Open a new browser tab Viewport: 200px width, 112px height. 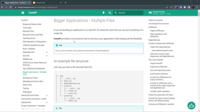pyautogui.click(x=65, y=2)
